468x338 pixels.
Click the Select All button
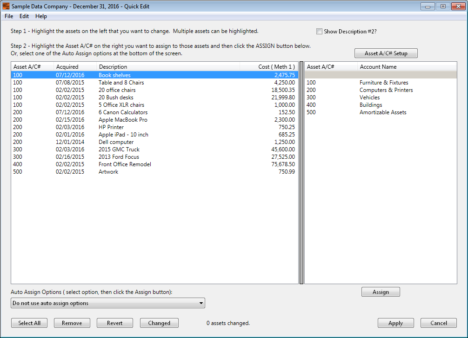(x=29, y=323)
